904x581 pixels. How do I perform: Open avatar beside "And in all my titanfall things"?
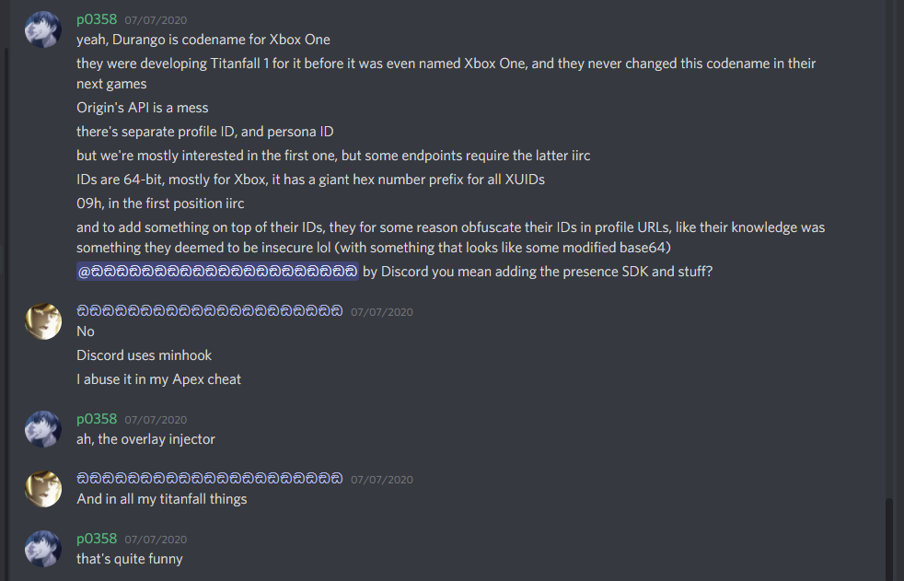[x=42, y=488]
